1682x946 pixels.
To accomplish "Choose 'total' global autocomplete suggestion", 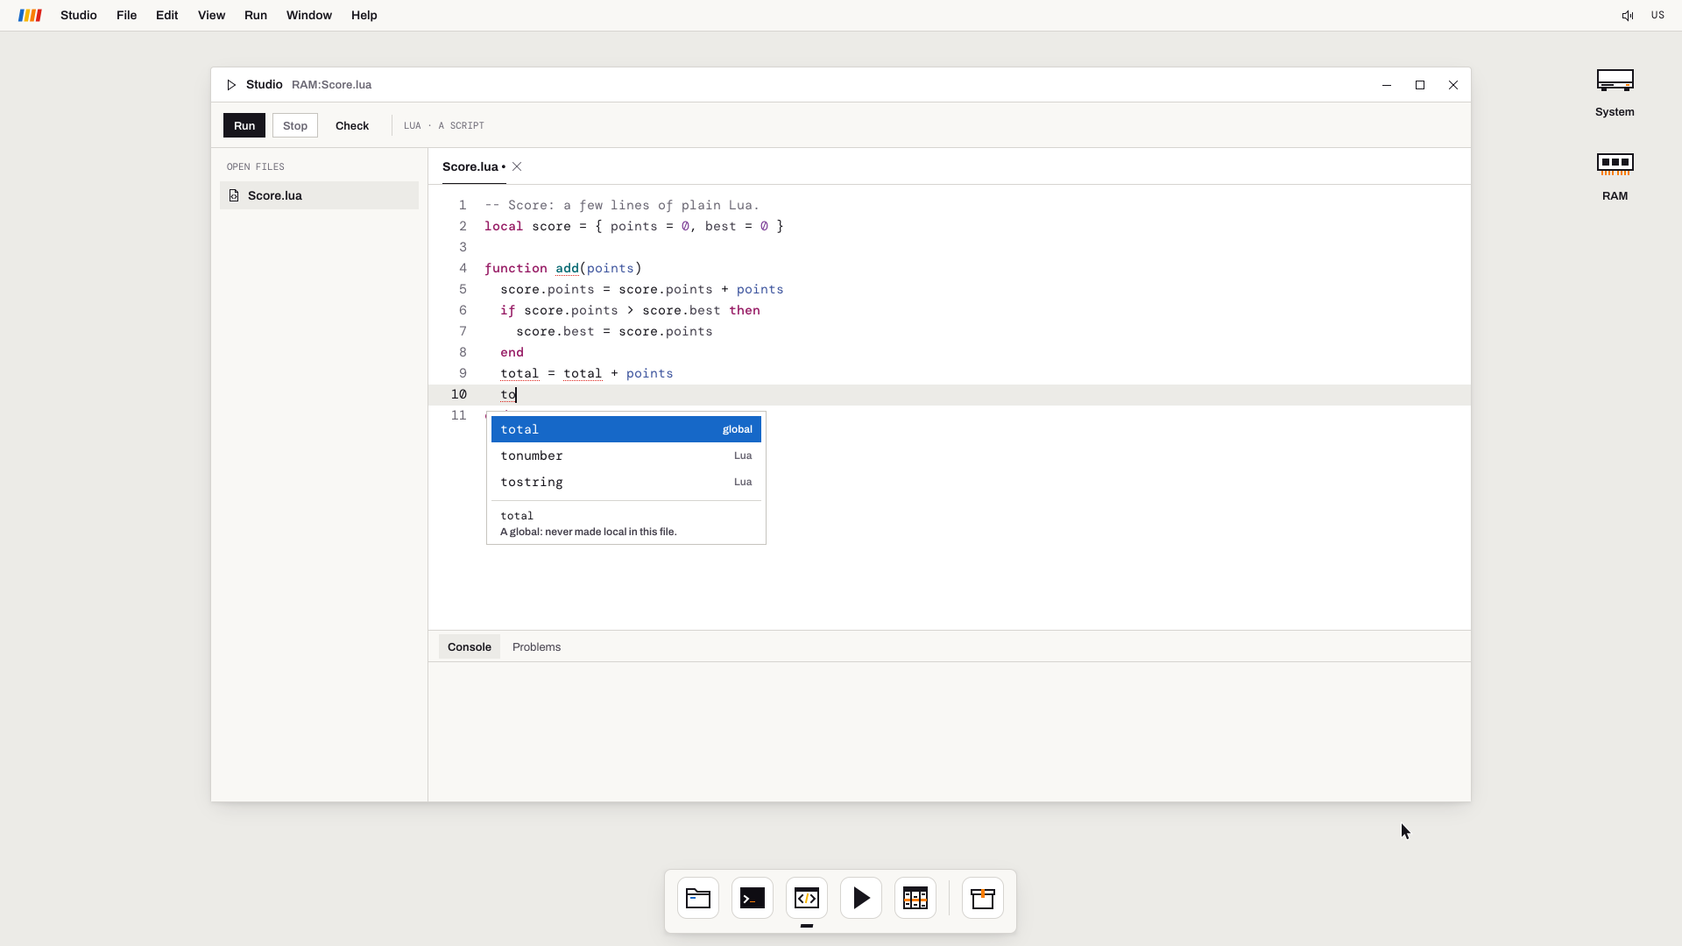I will click(626, 429).
